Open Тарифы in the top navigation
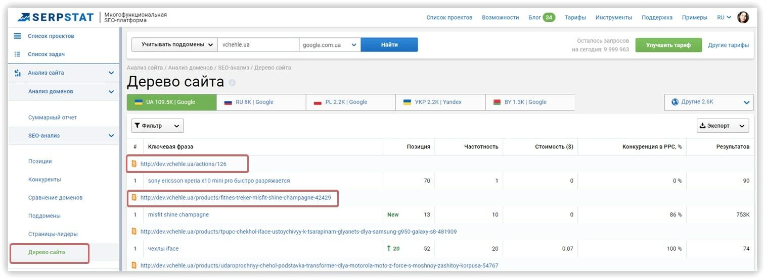Image resolution: width=765 pixels, height=279 pixels. click(575, 17)
